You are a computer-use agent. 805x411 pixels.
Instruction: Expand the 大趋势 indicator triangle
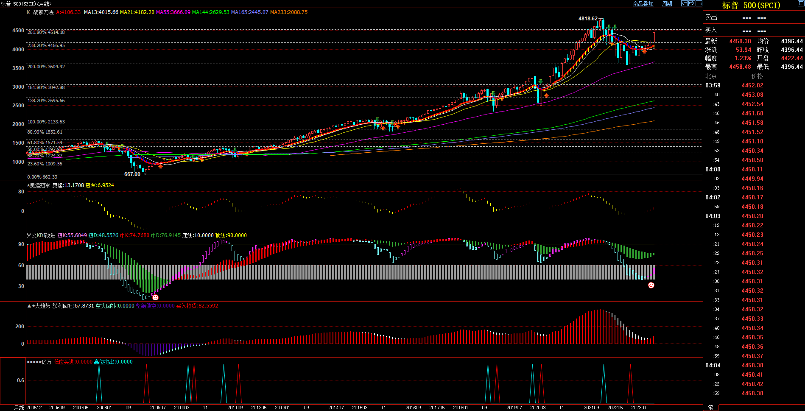click(x=29, y=306)
